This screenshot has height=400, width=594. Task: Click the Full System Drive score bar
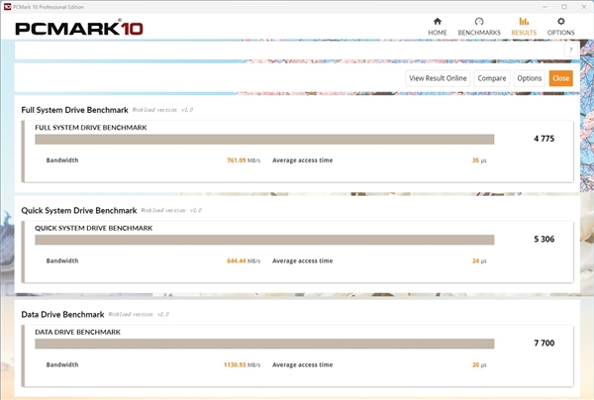click(264, 140)
